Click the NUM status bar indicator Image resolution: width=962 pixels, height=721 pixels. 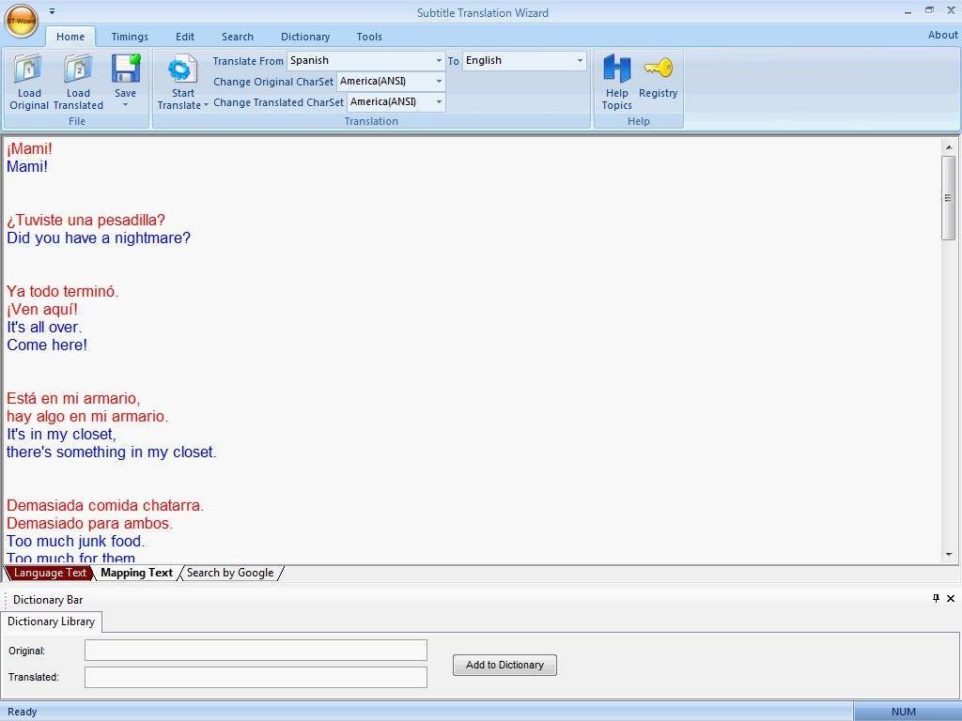pyautogui.click(x=903, y=712)
